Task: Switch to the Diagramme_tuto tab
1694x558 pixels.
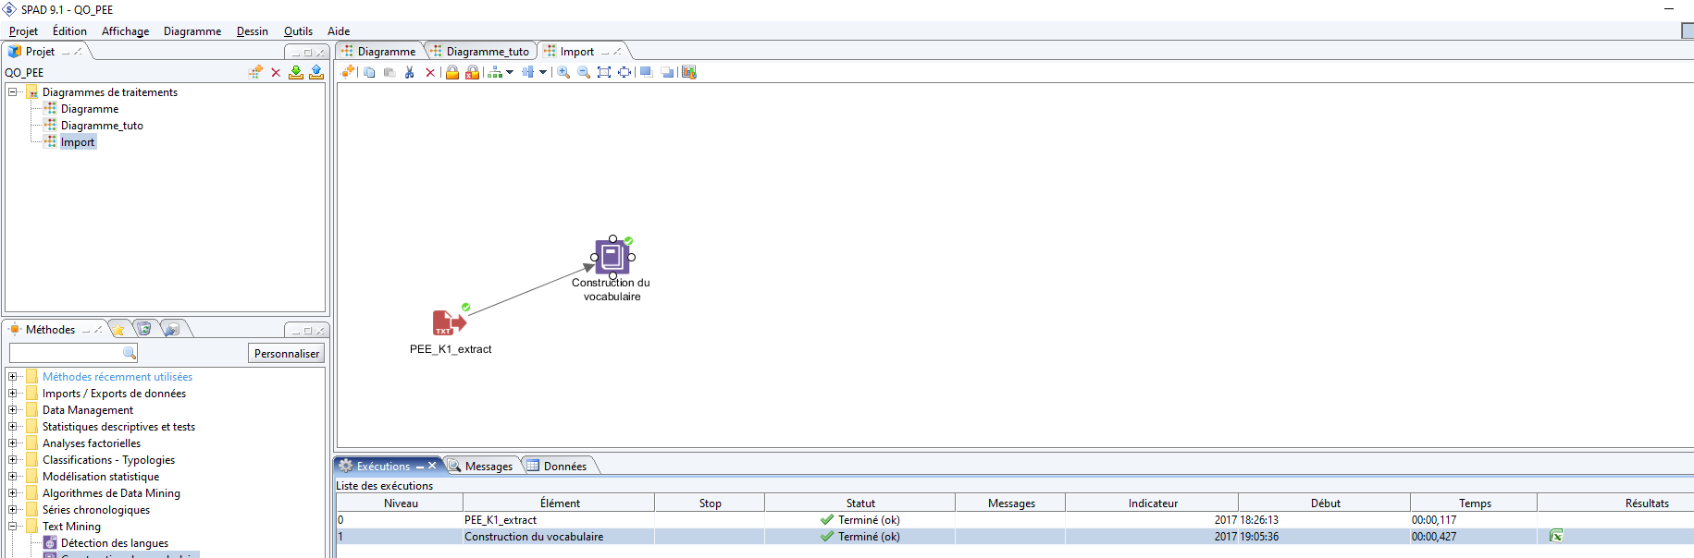Action: pyautogui.click(x=487, y=52)
